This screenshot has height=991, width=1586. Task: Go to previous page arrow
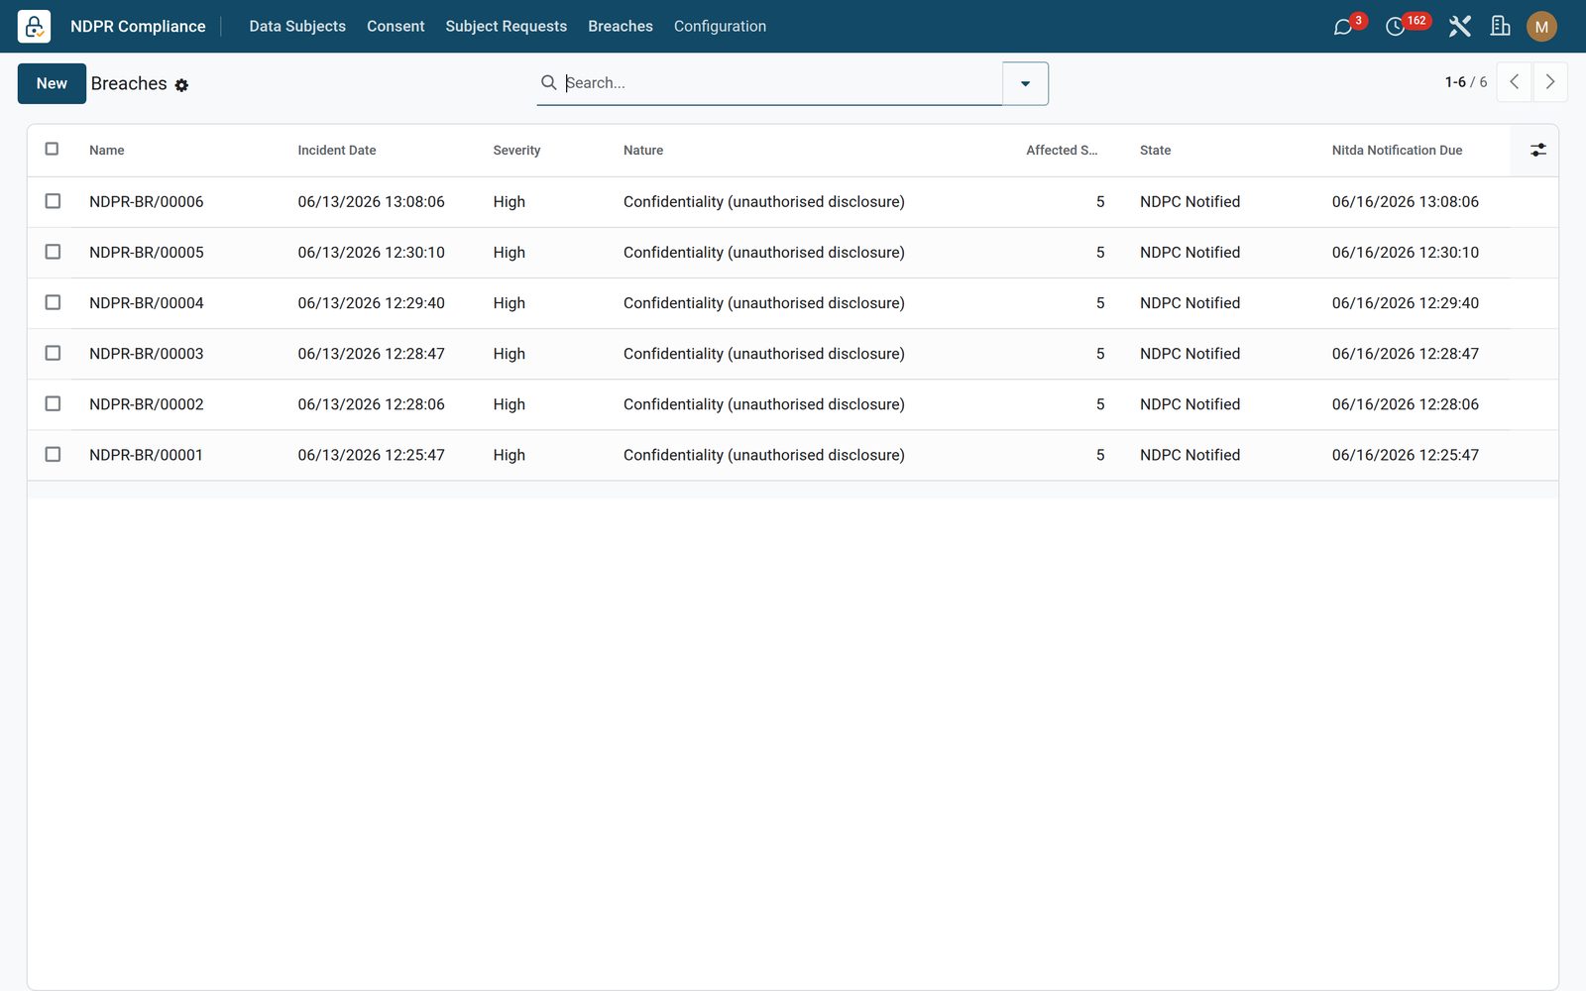tap(1514, 82)
